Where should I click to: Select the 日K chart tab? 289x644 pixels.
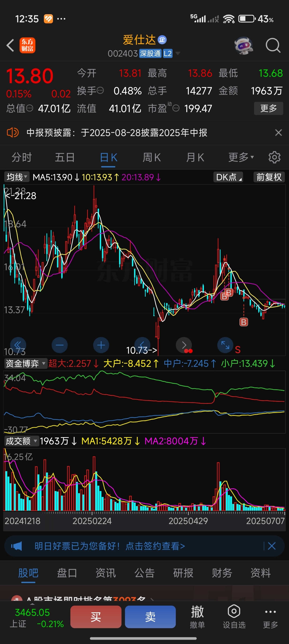(x=108, y=157)
